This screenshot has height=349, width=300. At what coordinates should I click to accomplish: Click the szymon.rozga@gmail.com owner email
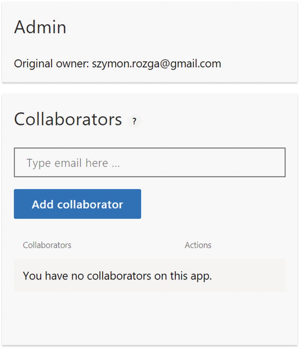(x=156, y=64)
